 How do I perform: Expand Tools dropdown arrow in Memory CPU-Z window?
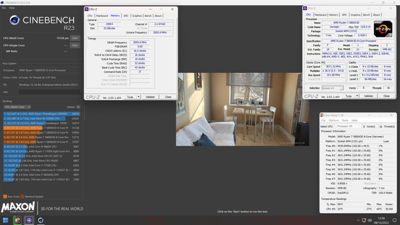point(139,97)
